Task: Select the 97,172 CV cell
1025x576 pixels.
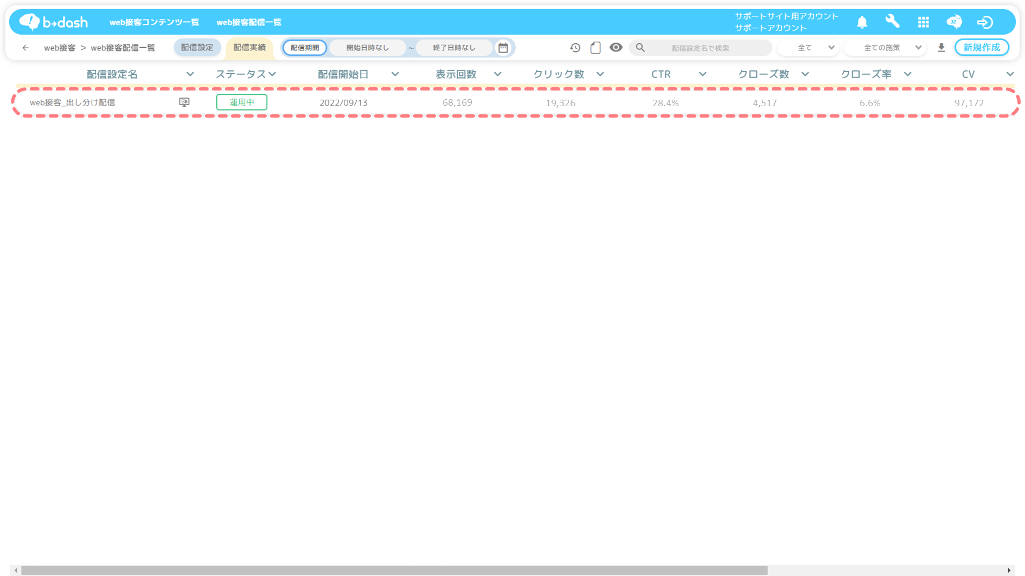Action: (969, 102)
